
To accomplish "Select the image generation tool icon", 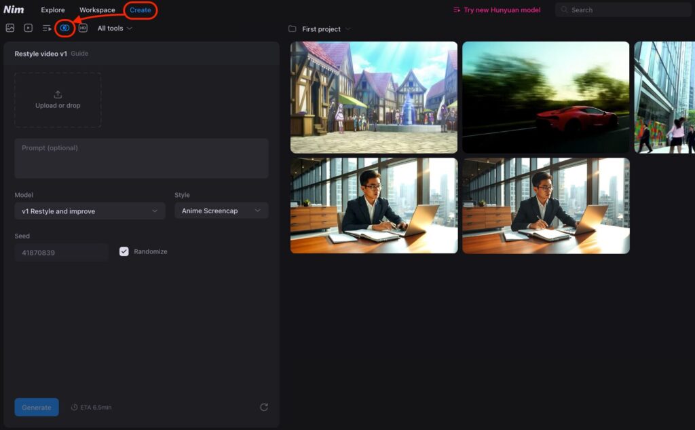I will click(10, 28).
